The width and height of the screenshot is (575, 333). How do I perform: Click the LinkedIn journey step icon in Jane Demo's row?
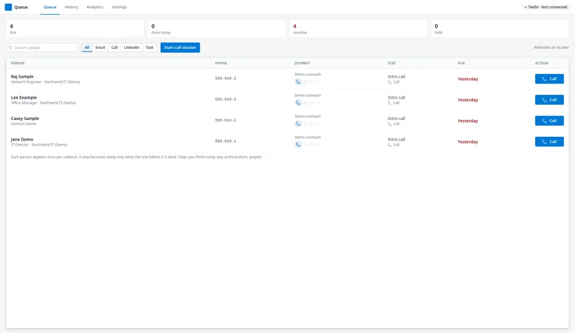[312, 145]
